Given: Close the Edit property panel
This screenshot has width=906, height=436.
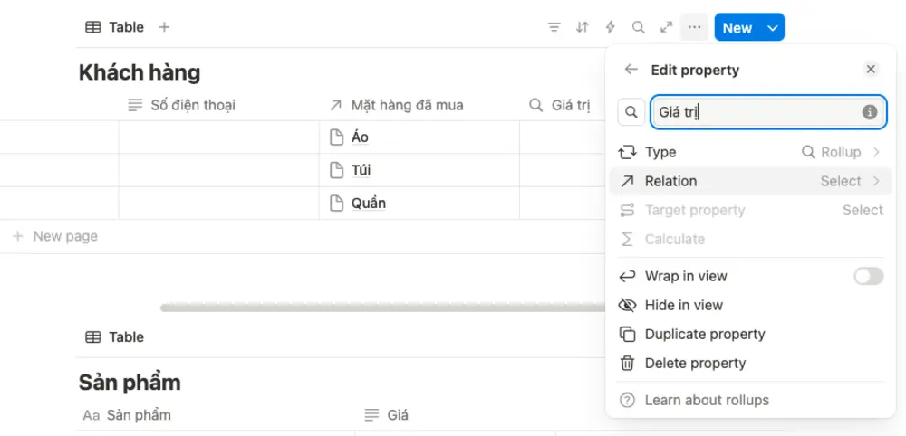Looking at the screenshot, I should pyautogui.click(x=871, y=70).
